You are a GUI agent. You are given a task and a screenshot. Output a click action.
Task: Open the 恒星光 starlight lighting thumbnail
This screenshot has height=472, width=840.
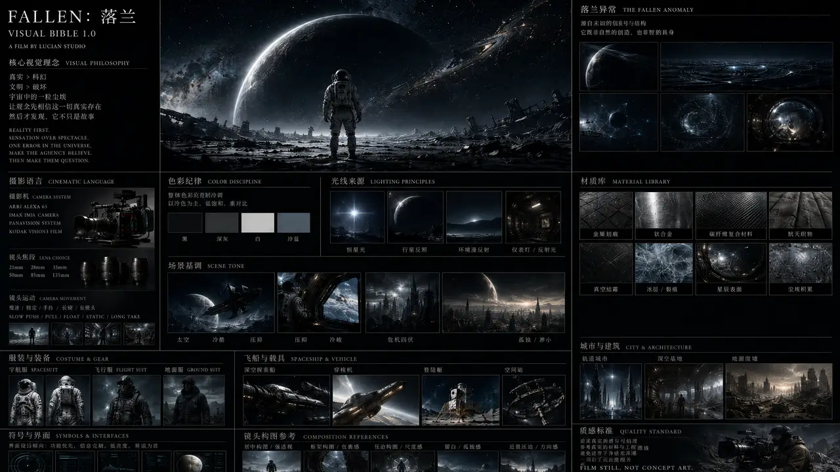[357, 217]
